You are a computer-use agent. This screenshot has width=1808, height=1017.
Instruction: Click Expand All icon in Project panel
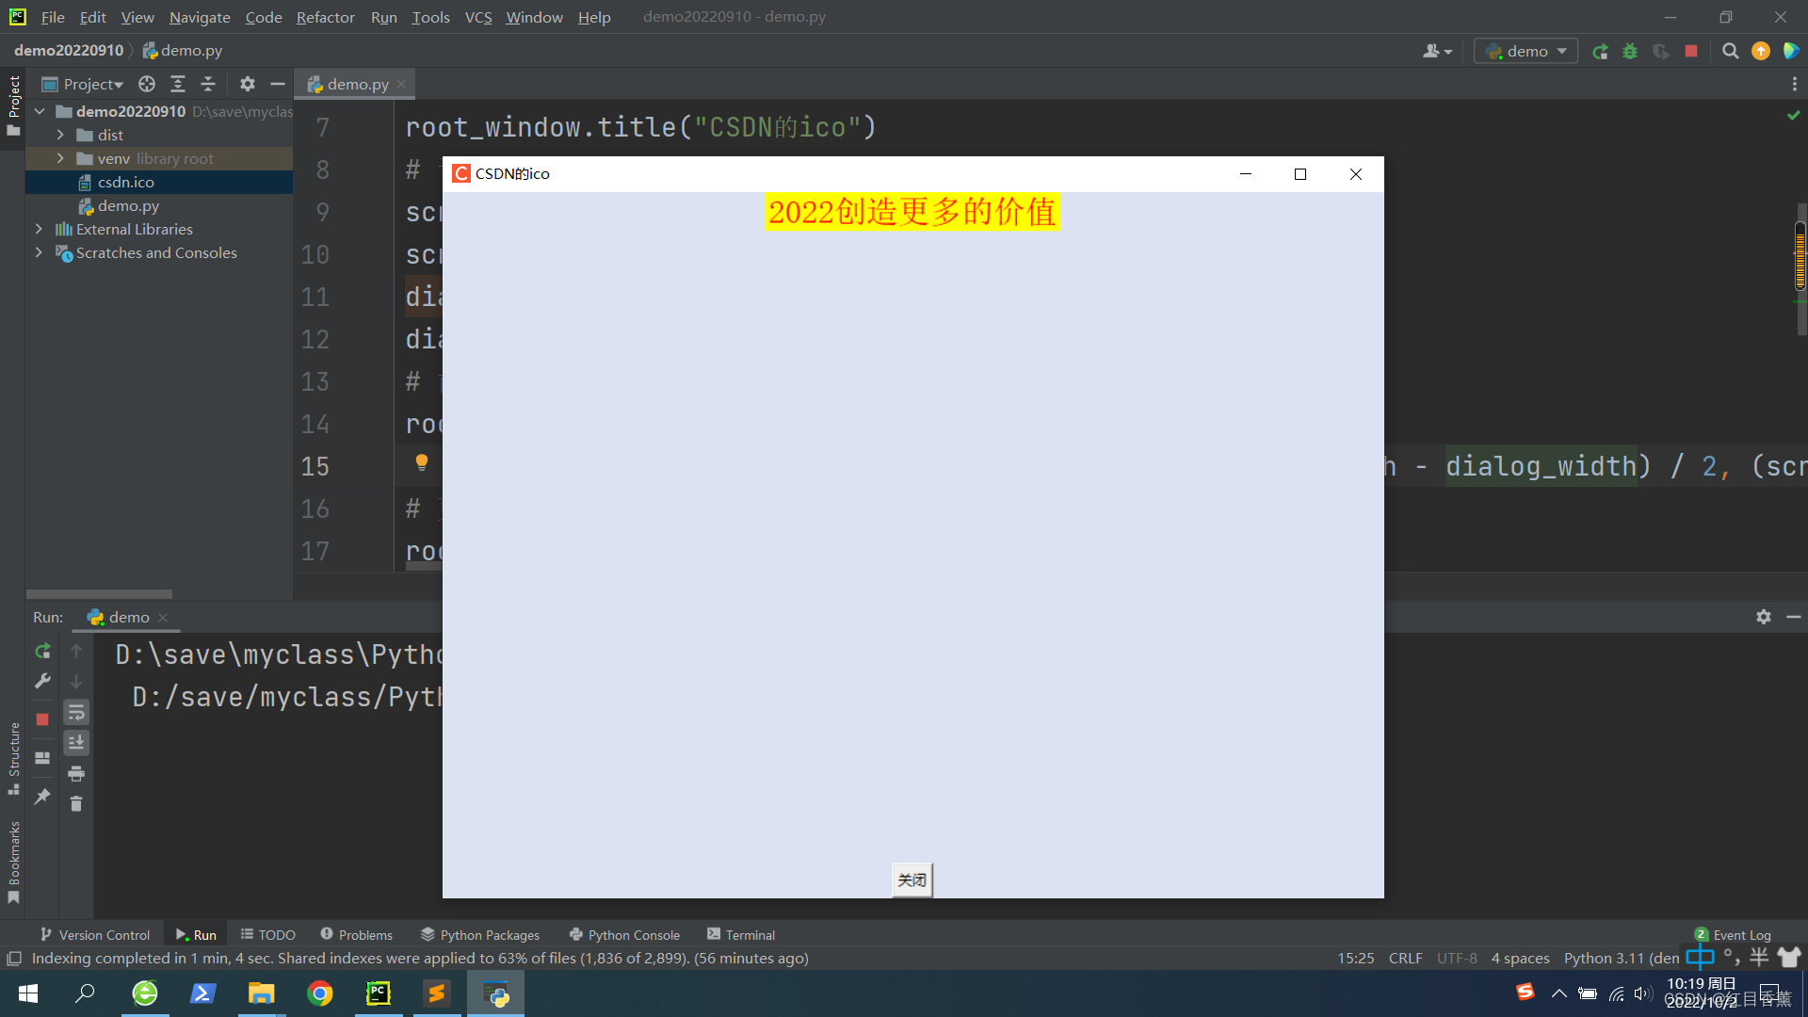pyautogui.click(x=177, y=85)
